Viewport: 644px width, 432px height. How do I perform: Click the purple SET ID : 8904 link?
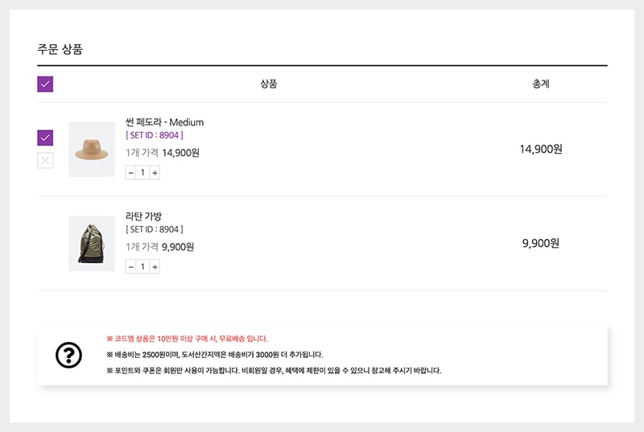tap(155, 135)
